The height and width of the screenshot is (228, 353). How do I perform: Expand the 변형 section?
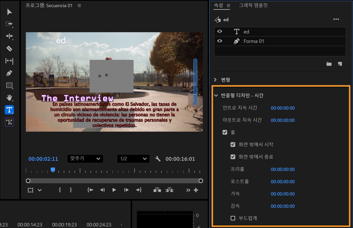pyautogui.click(x=215, y=79)
